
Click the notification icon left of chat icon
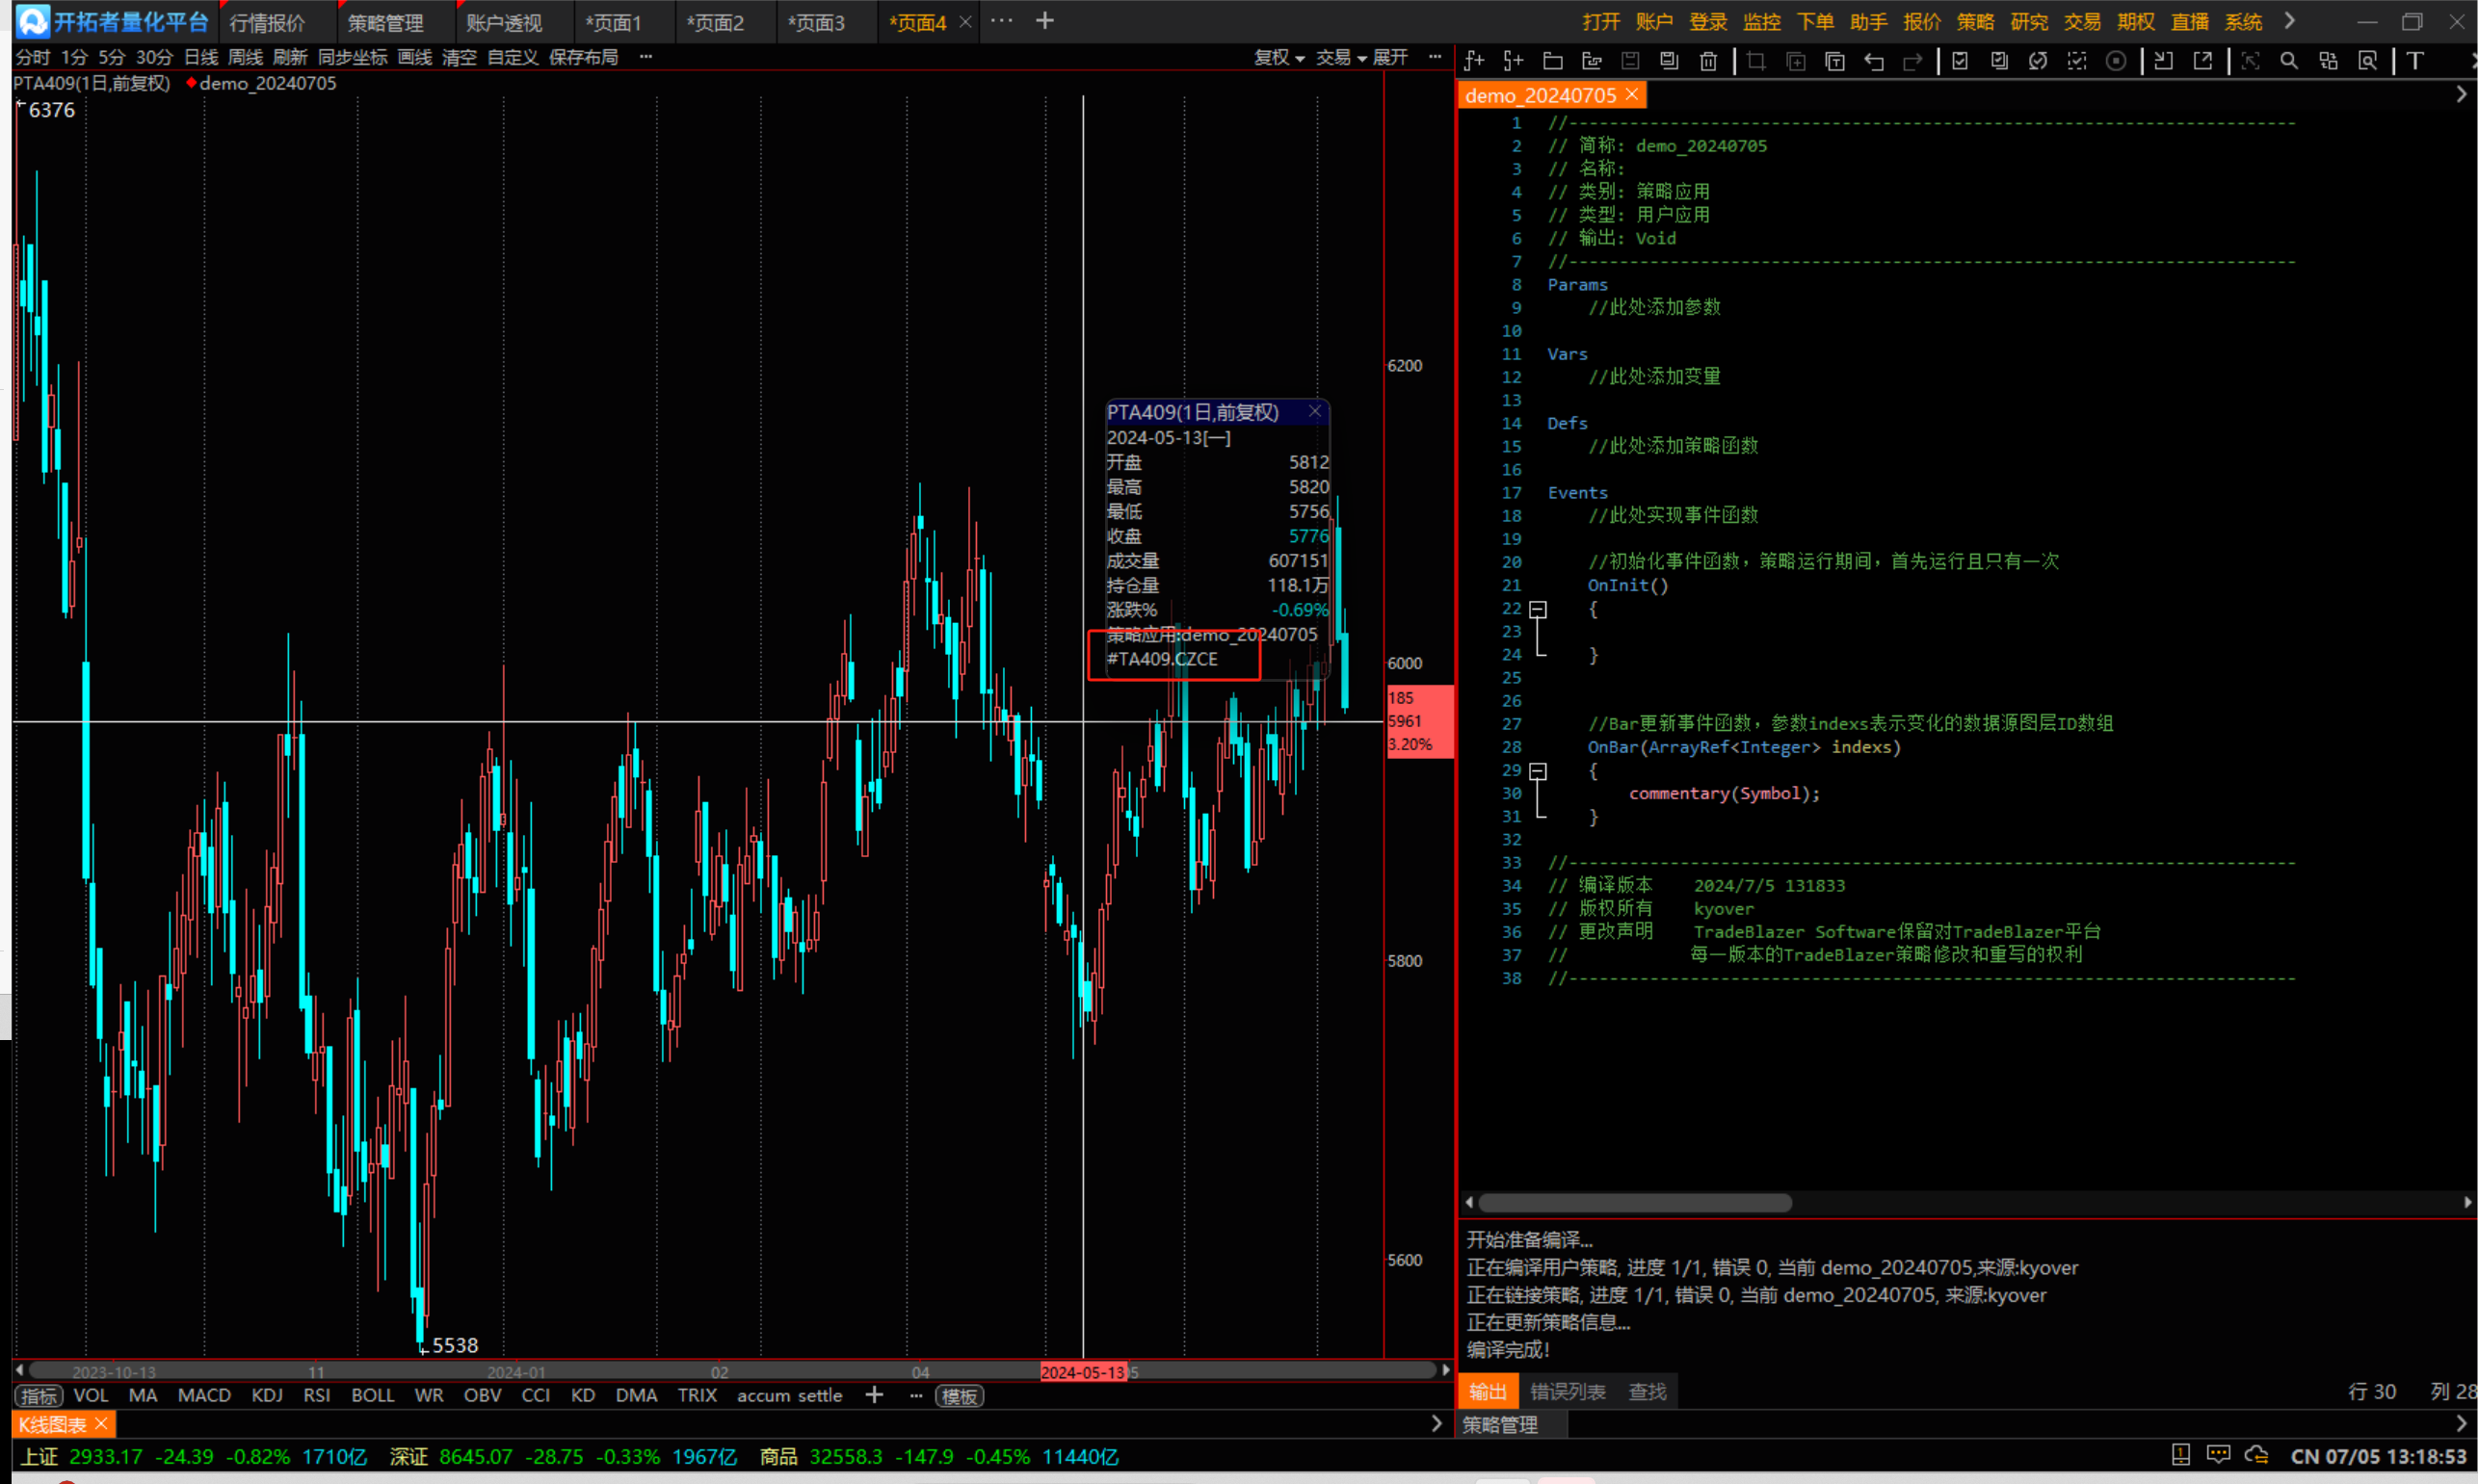(x=2181, y=1455)
